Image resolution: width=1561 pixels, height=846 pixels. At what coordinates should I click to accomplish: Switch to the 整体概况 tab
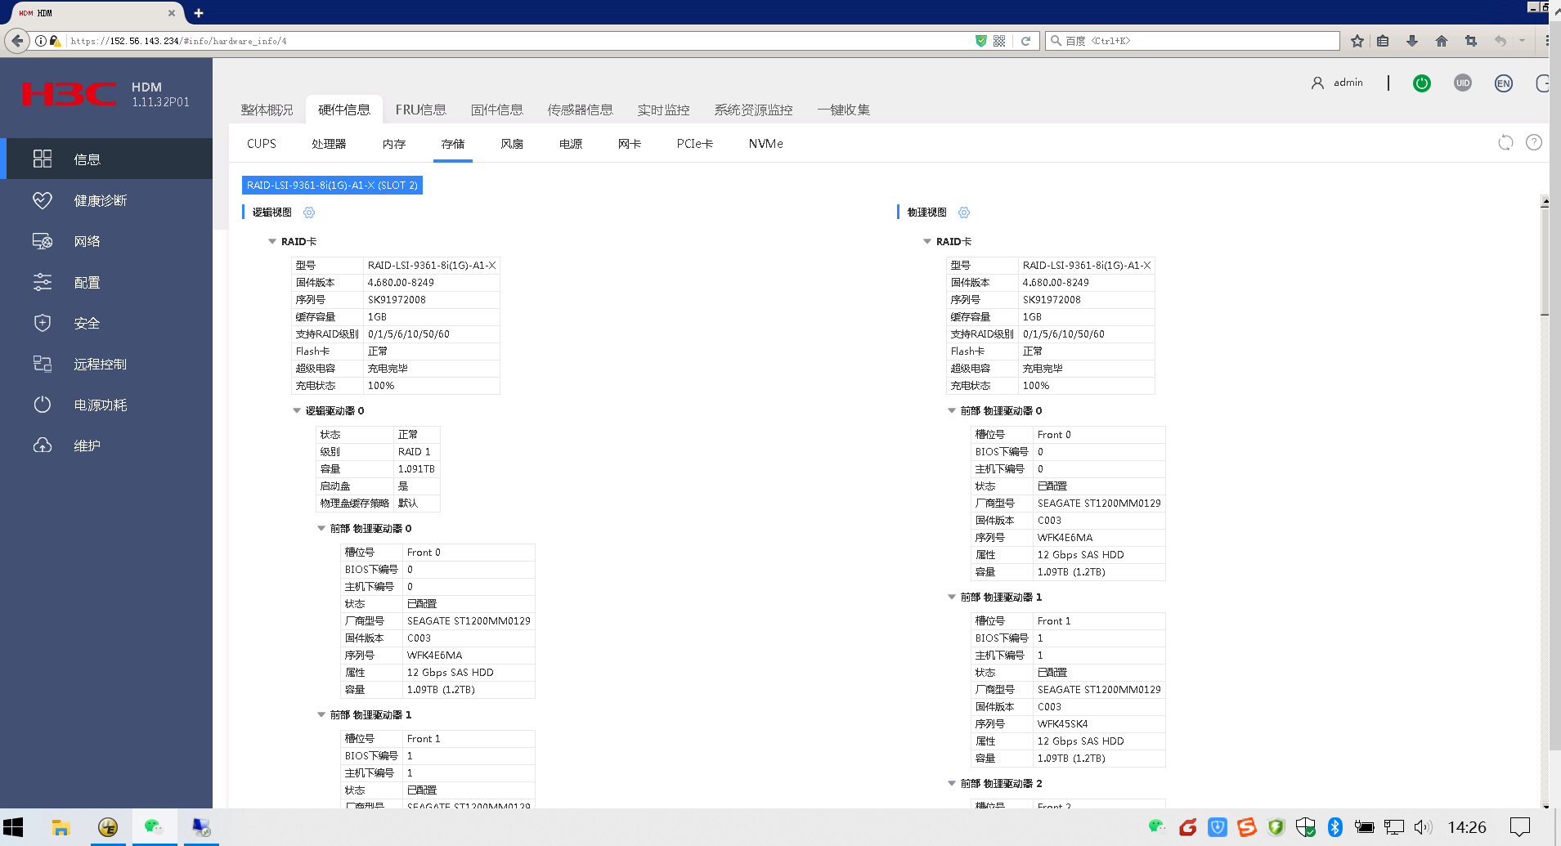[267, 110]
